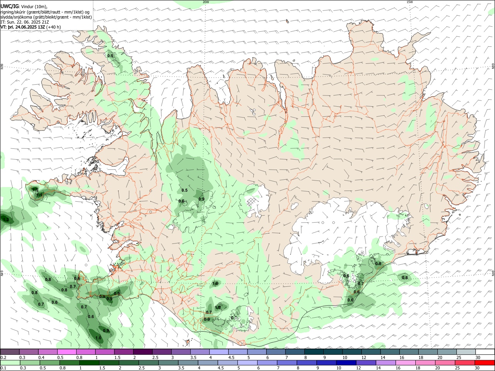Click the 30 label under the top legend row
Viewport: 495px width, 371px height.
tap(478, 357)
